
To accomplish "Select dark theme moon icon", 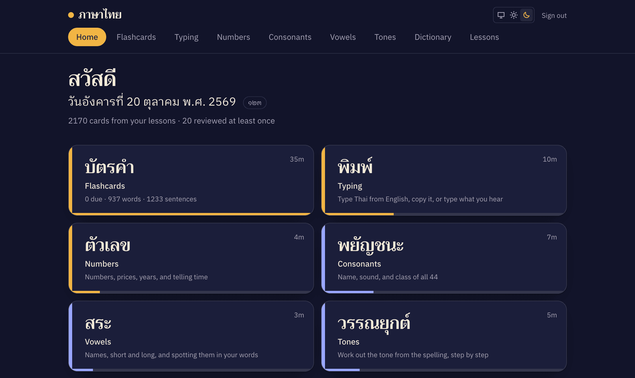I will point(526,15).
